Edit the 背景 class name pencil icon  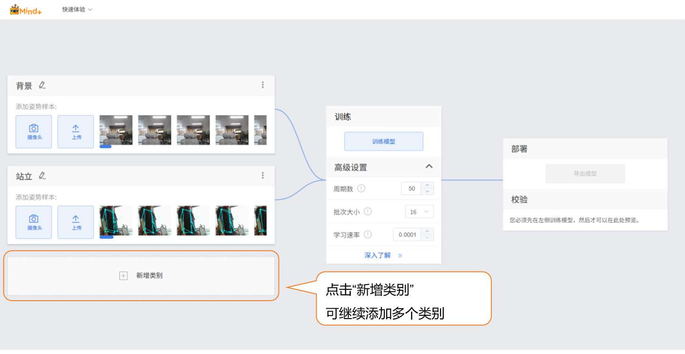42,85
